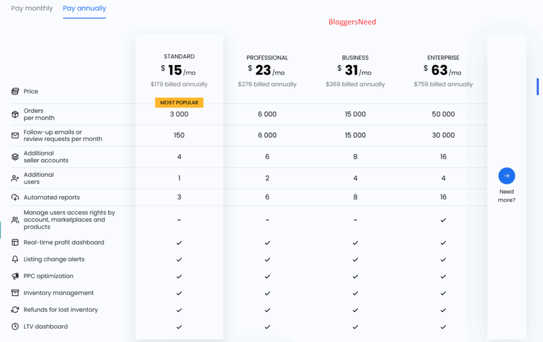Image resolution: width=543 pixels, height=342 pixels.
Task: Click the MOST POPULAR badge
Action: [x=179, y=102]
